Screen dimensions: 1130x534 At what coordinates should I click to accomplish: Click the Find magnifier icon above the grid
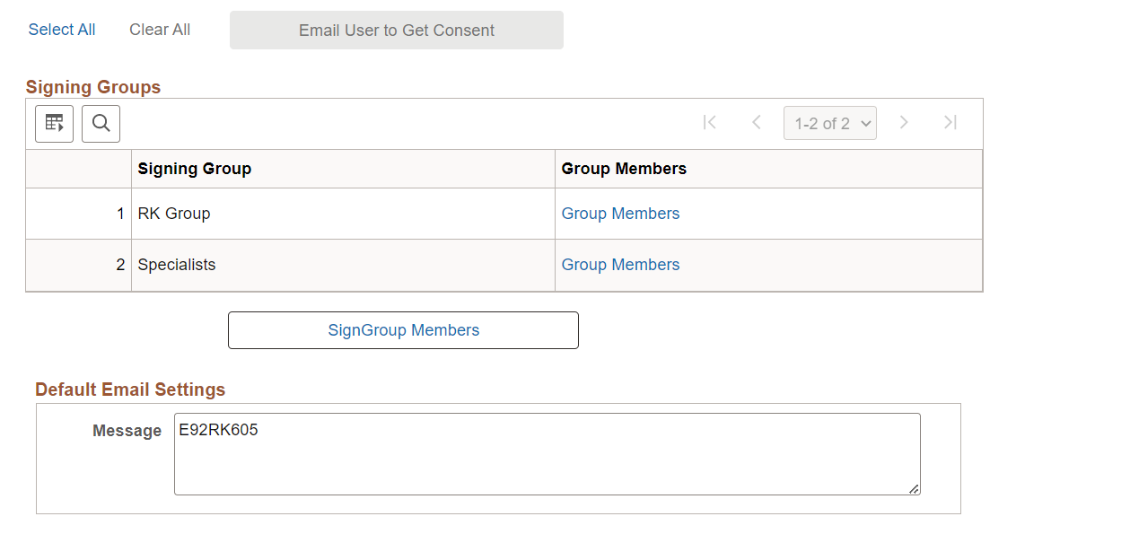coord(101,123)
